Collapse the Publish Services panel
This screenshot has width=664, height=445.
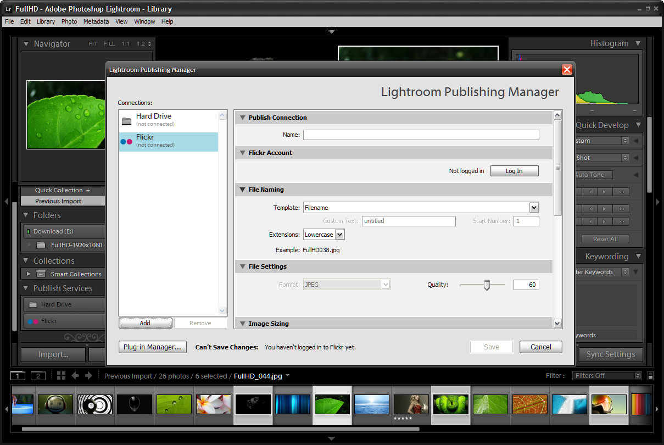pos(25,288)
